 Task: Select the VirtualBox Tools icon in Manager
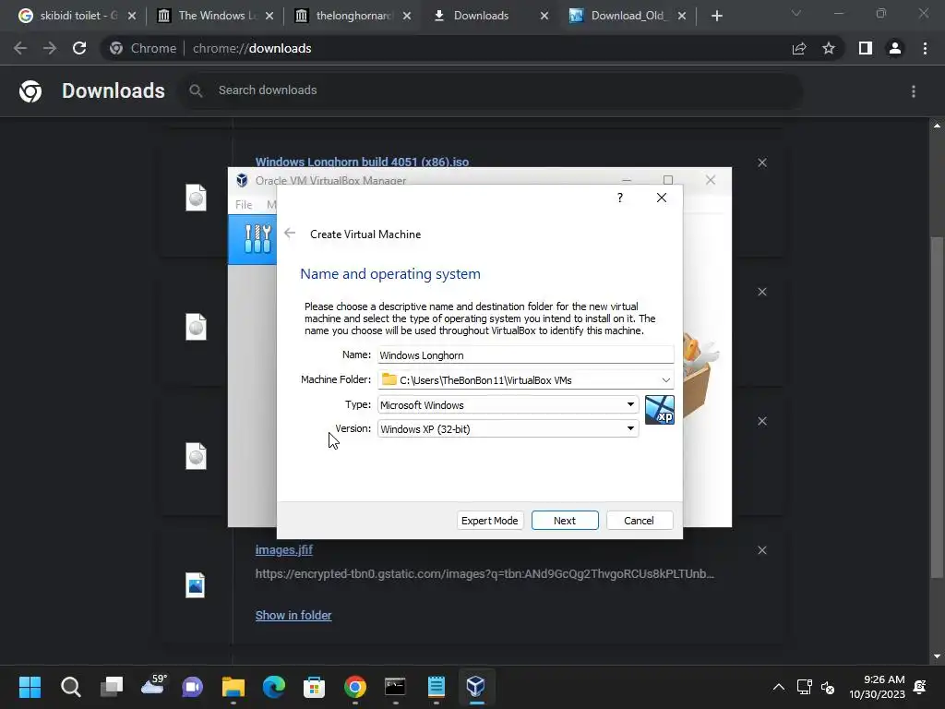(257, 239)
